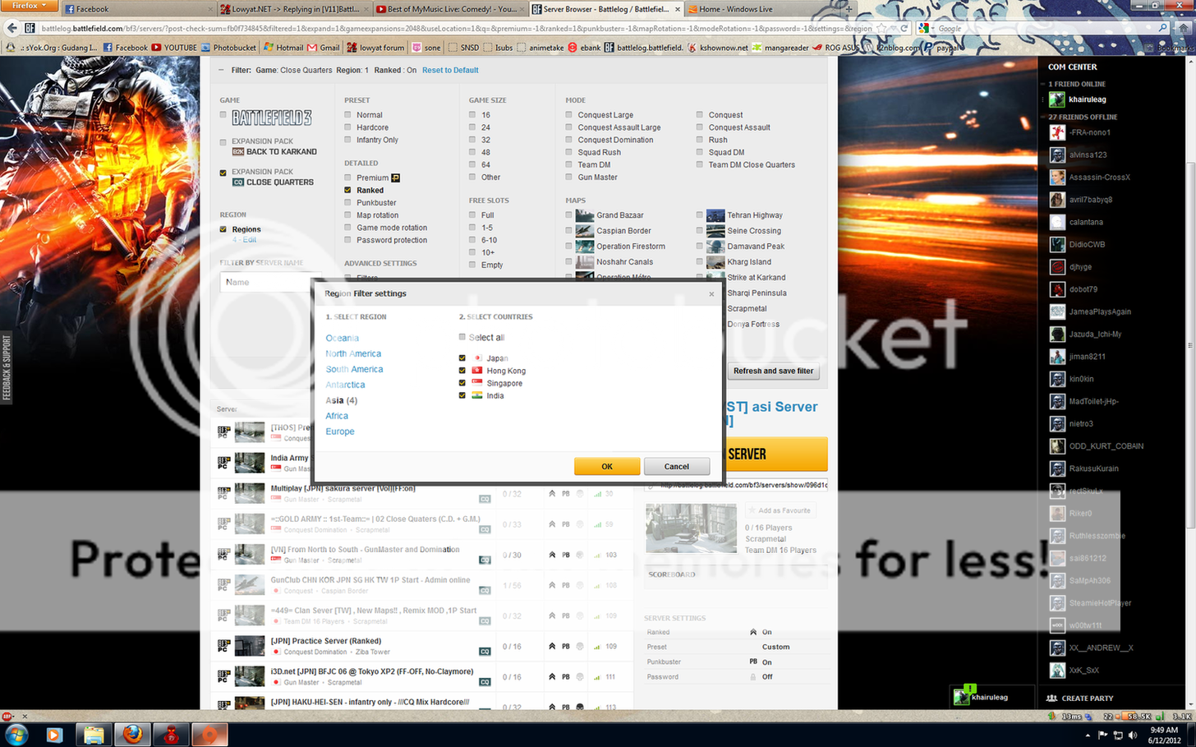Image resolution: width=1196 pixels, height=747 pixels.
Task: Switch to the Facebook browser tab
Action: [131, 9]
